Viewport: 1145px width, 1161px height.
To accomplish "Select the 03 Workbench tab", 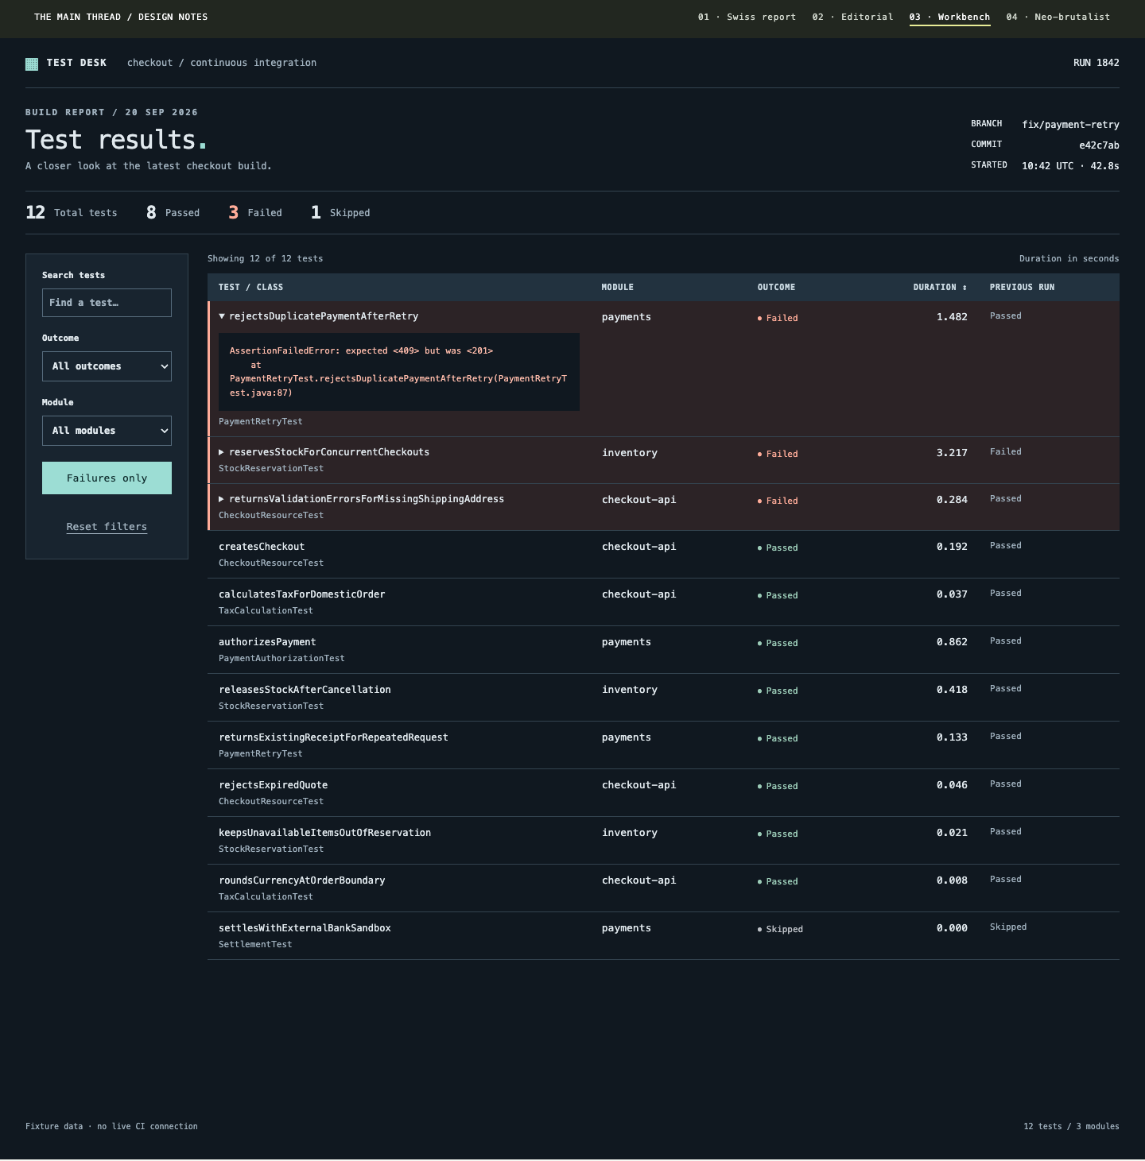I will [x=949, y=17].
